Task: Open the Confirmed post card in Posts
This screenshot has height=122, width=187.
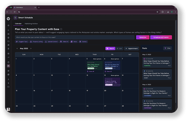Action: pos(157,105)
